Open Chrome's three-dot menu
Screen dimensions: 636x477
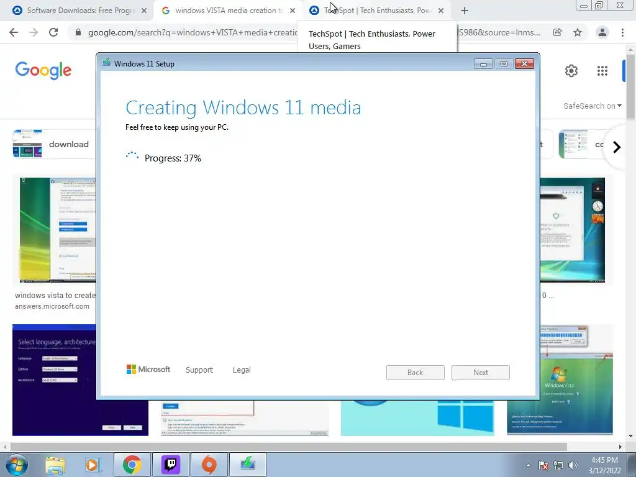(x=622, y=32)
